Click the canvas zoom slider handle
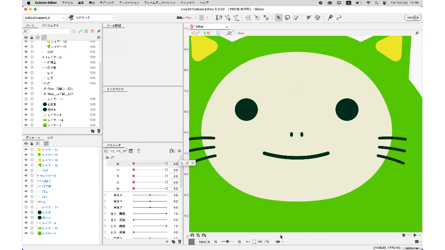Screen dimensions: 445x250 click(227, 242)
